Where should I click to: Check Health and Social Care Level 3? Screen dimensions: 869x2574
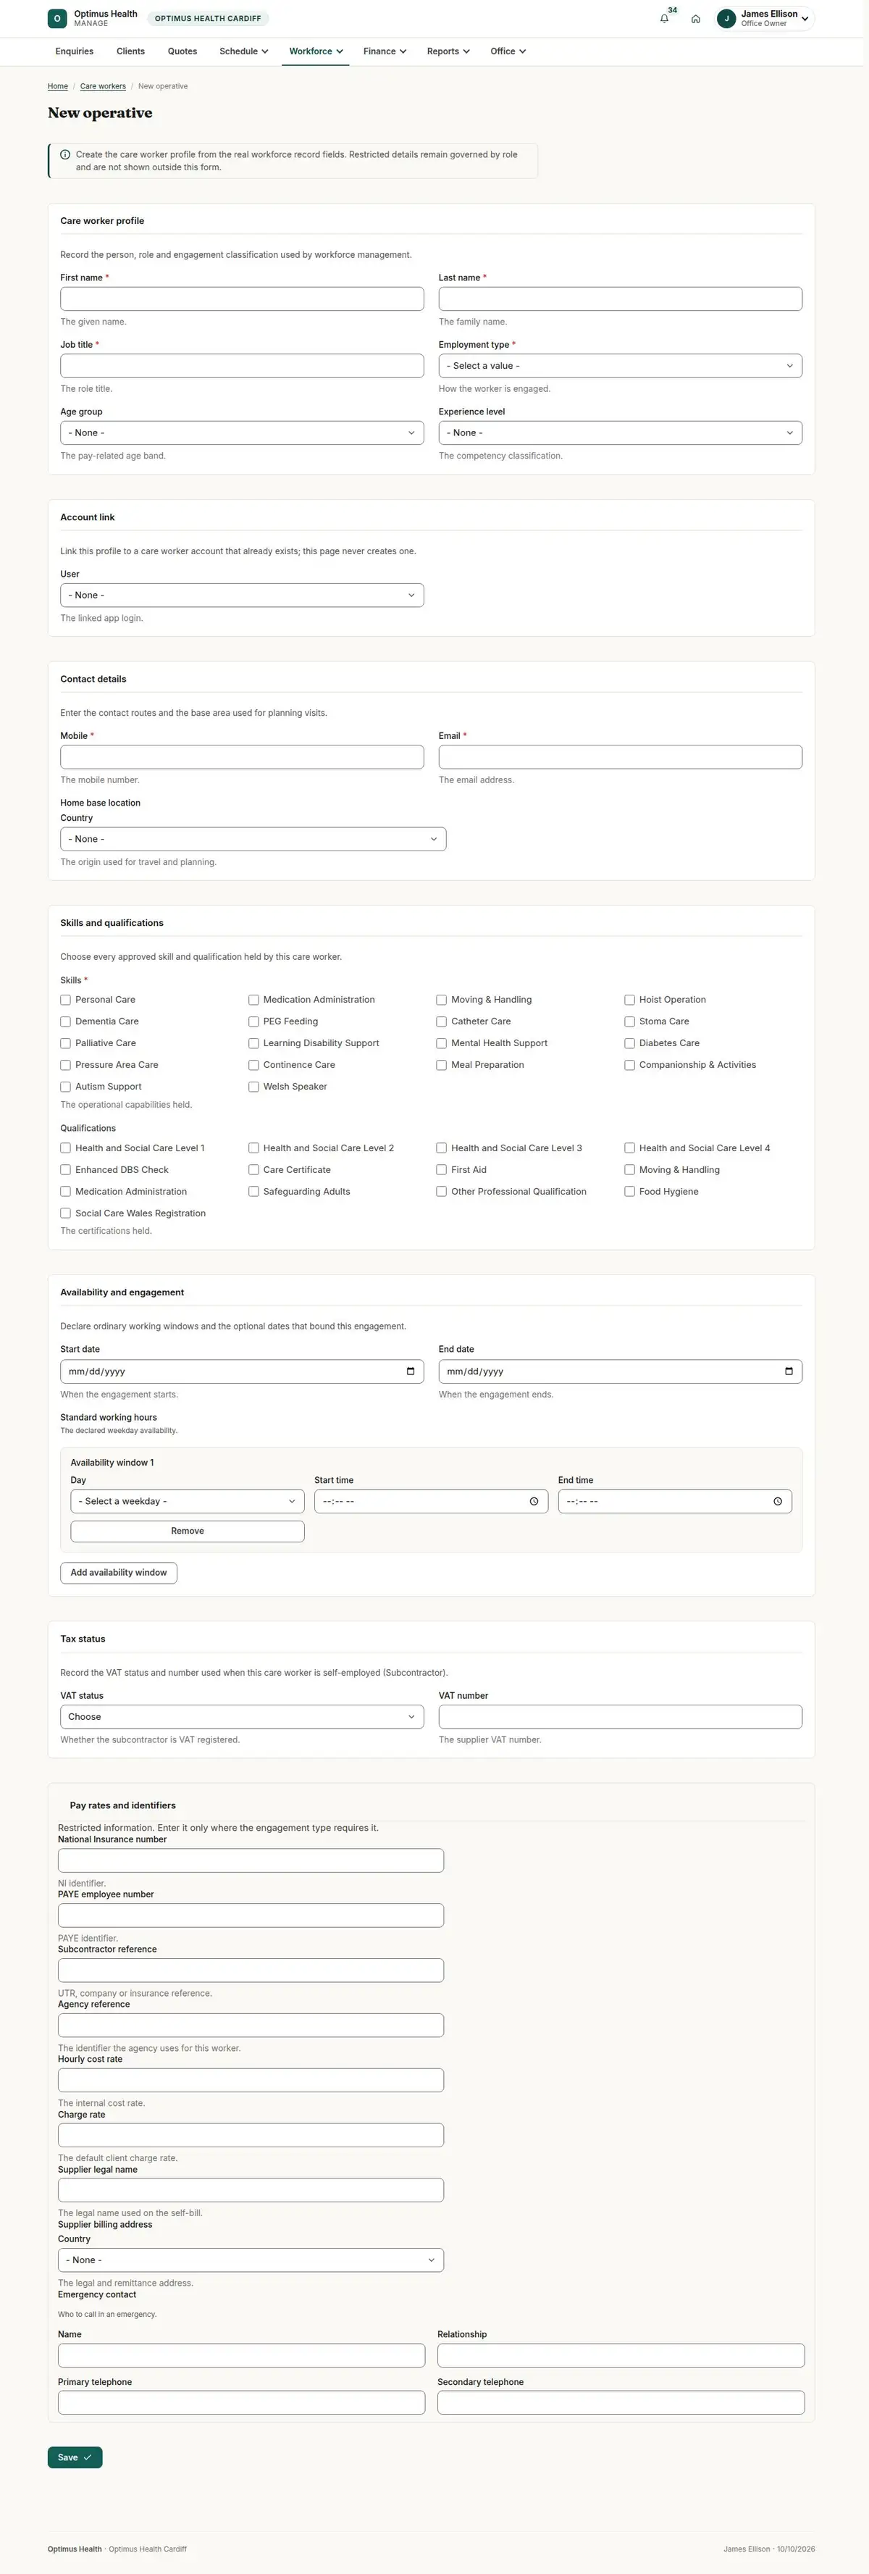(x=442, y=1148)
